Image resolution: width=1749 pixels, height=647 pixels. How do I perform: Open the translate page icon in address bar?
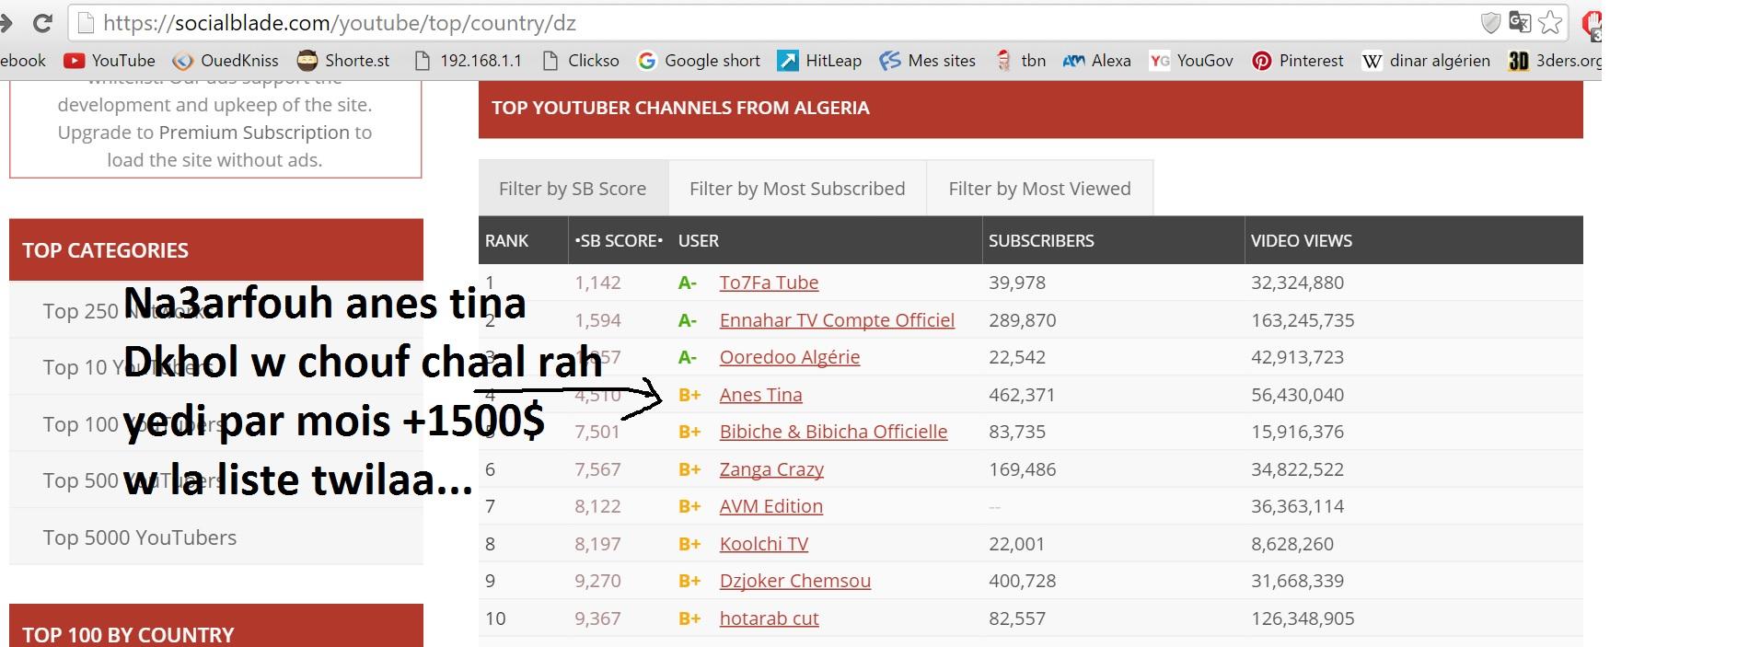pos(1520,23)
